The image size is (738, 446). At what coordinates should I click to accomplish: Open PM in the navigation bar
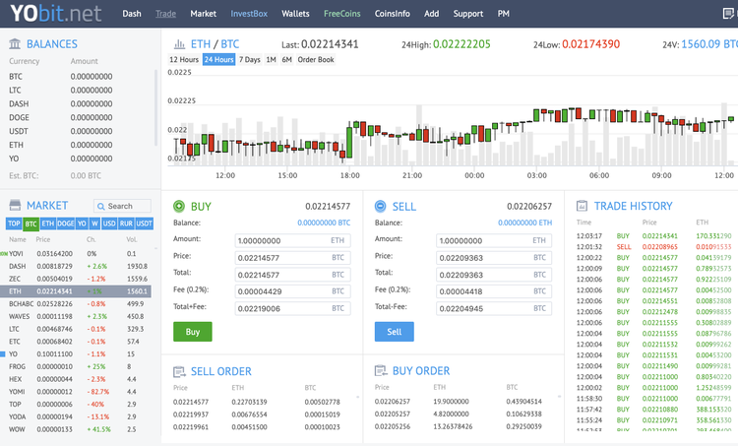tap(504, 14)
